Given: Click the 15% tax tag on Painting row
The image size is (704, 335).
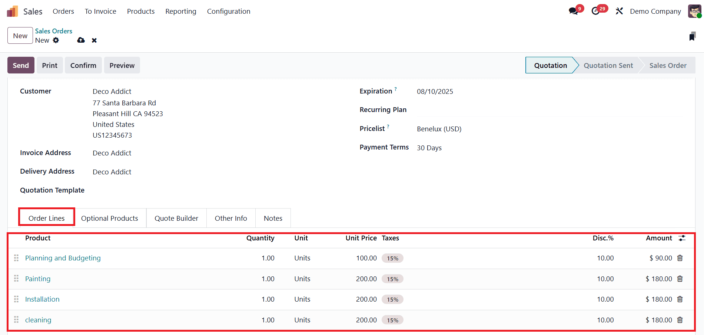Looking at the screenshot, I should 392,279.
